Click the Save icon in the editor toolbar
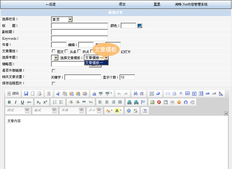The width and height of the screenshot is (232, 169). coord(26,93)
